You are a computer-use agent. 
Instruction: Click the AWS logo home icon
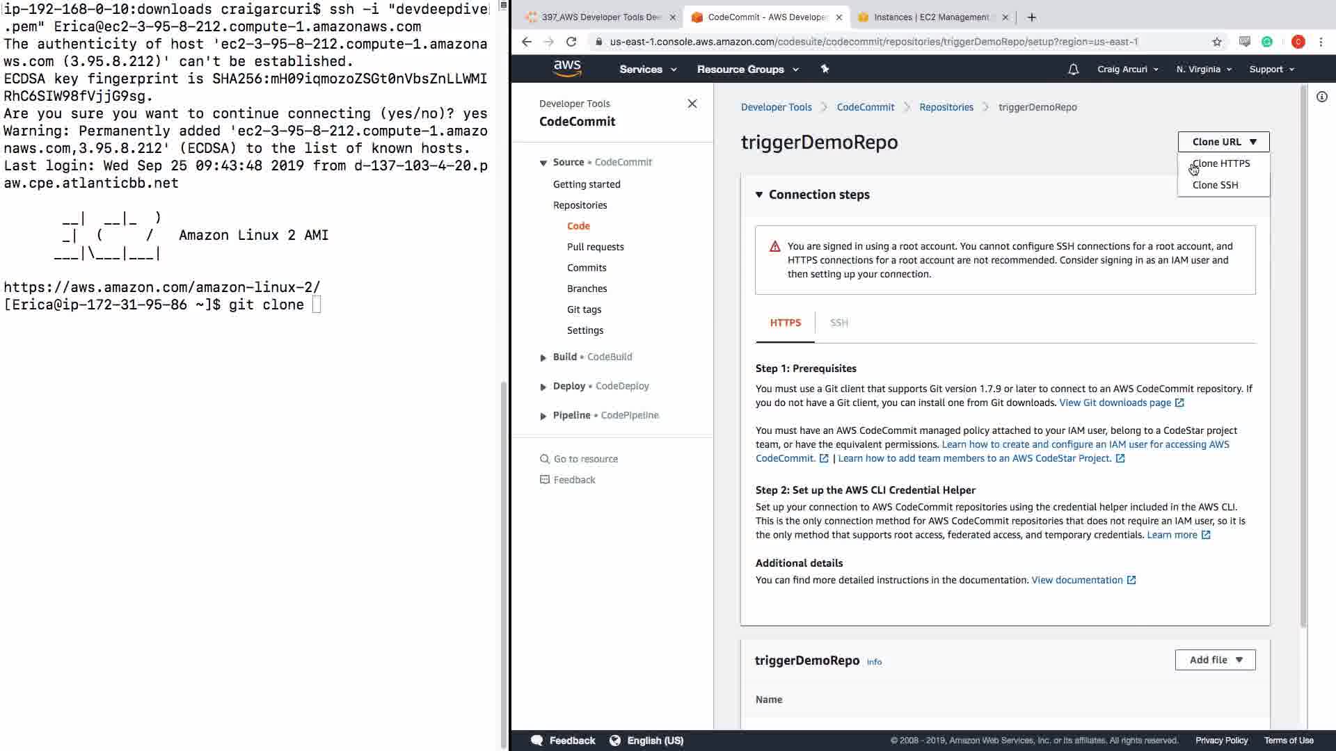[x=567, y=68]
